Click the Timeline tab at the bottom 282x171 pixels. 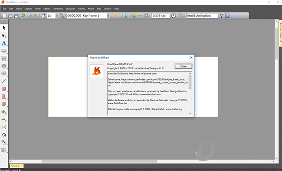click(16, 166)
